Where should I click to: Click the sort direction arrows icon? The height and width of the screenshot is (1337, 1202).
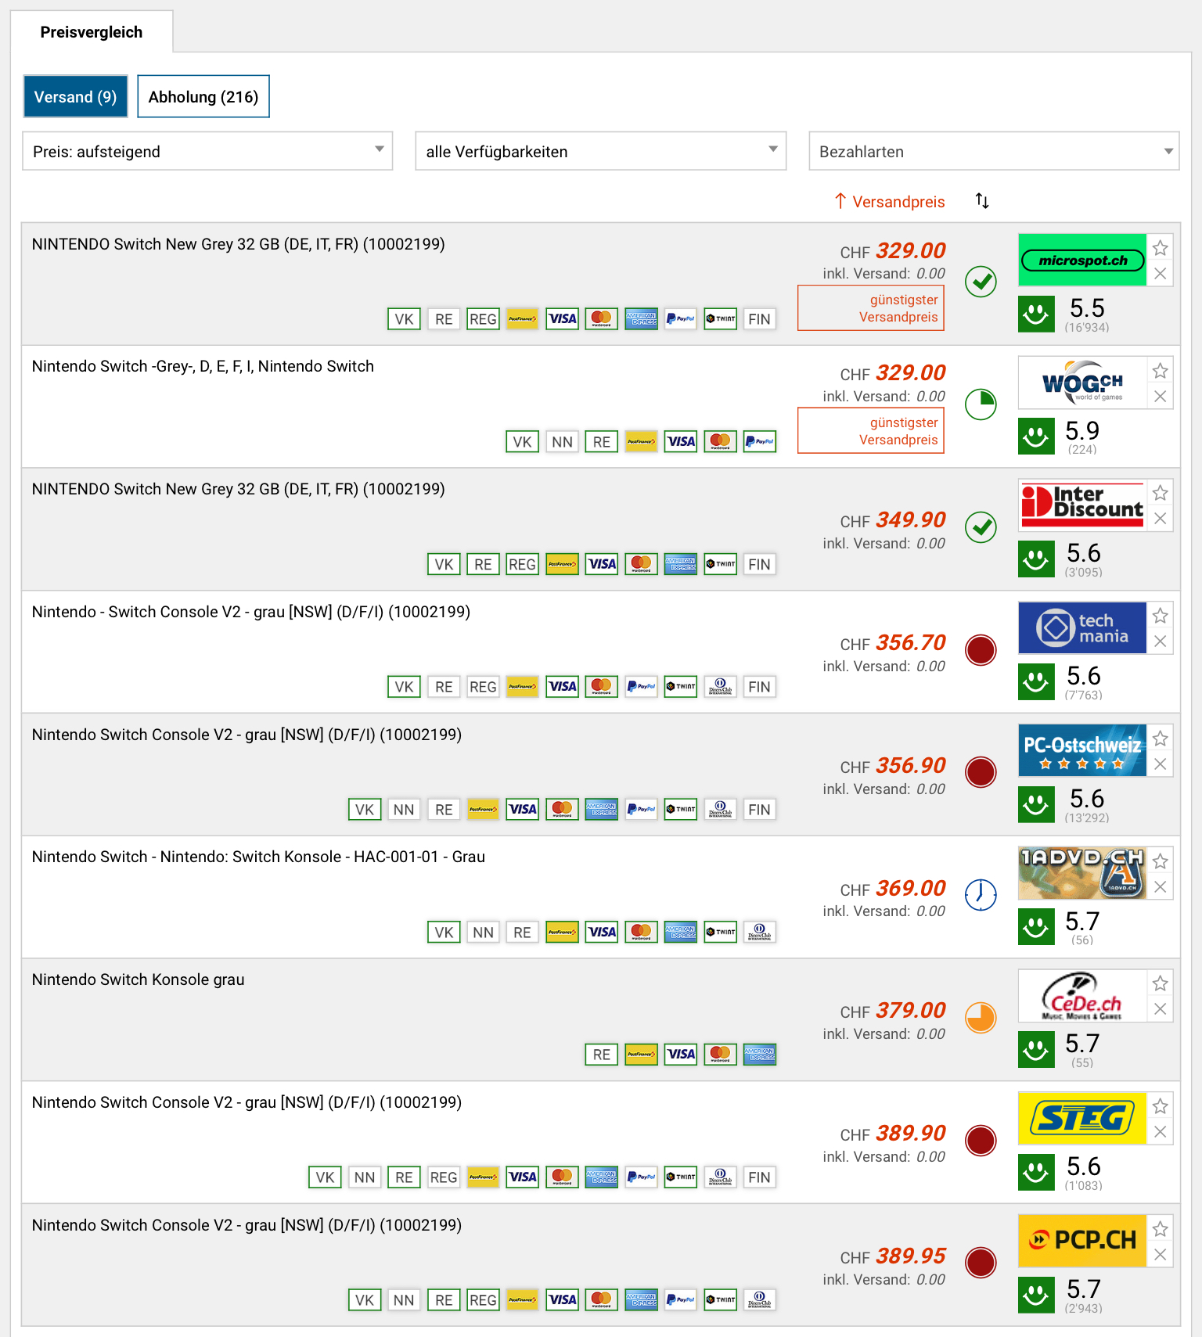pyautogui.click(x=982, y=201)
